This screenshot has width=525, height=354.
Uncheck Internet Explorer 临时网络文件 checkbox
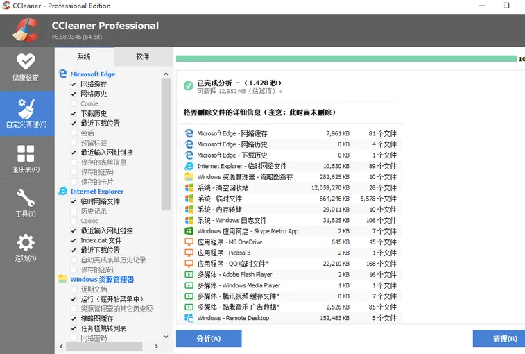pos(74,201)
